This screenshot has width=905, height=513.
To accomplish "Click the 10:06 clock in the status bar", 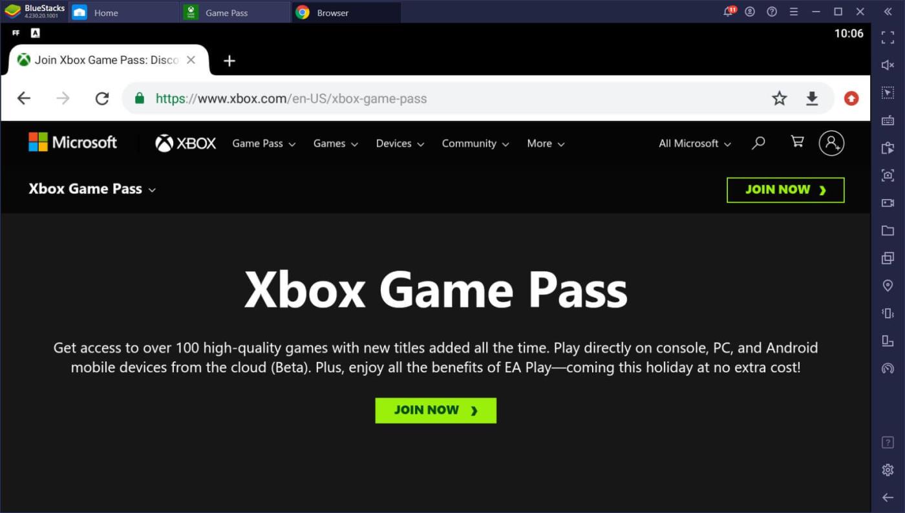I will point(849,34).
